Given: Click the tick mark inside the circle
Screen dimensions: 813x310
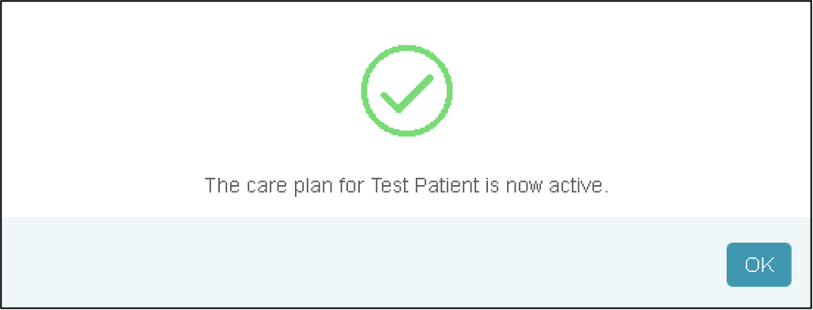Looking at the screenshot, I should coord(406,94).
